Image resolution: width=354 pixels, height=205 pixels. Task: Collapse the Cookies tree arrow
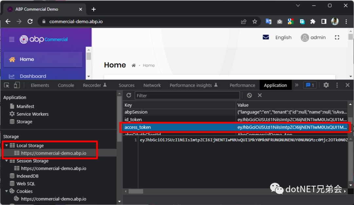7,191
